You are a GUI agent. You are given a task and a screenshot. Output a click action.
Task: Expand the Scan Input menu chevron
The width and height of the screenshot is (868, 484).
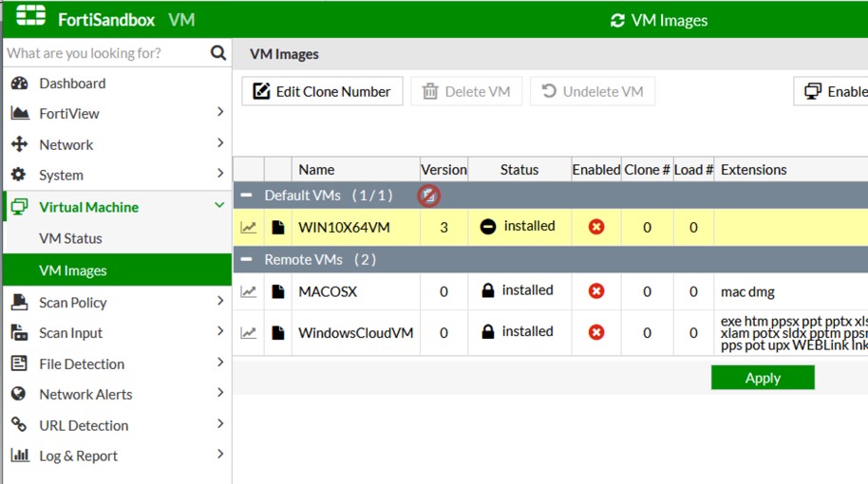pos(220,331)
